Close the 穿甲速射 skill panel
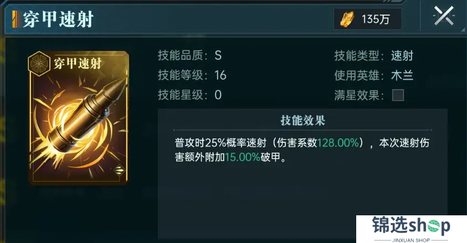Image resolution: width=467 pixels, height=243 pixels. 444,15
